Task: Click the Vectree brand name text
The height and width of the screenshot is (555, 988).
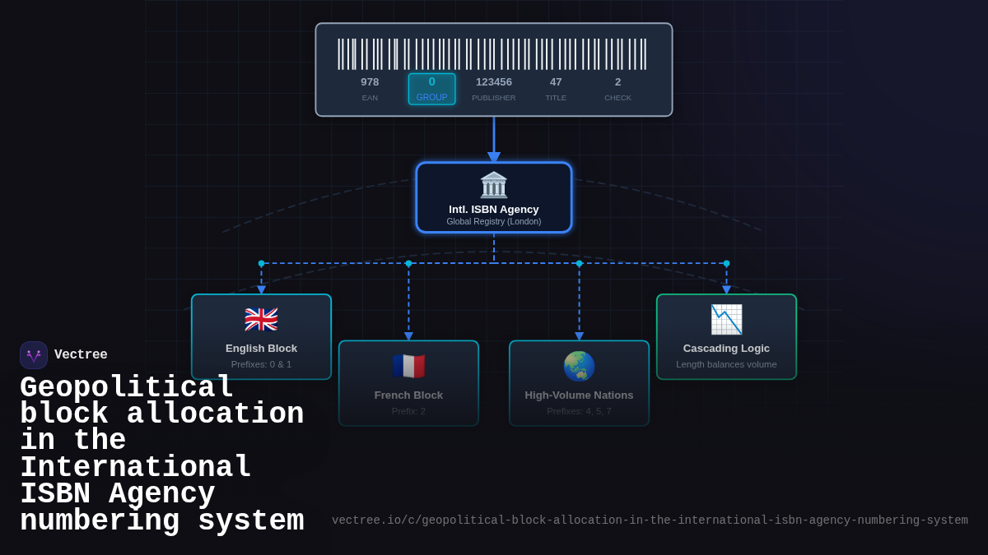Action: (81, 354)
